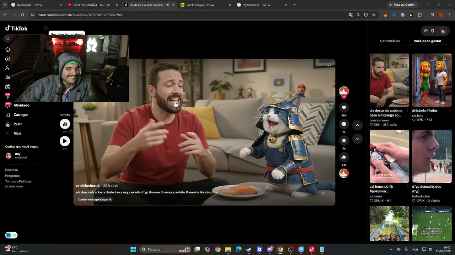This screenshot has height=255, width=455.
Task: Open the zoom magnifier in the address bar
Action: coord(358,15)
